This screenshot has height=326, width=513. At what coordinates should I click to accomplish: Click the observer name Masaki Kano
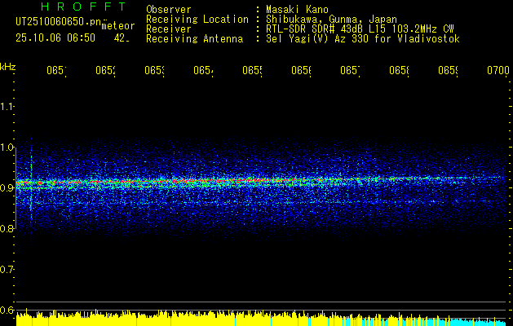297,10
